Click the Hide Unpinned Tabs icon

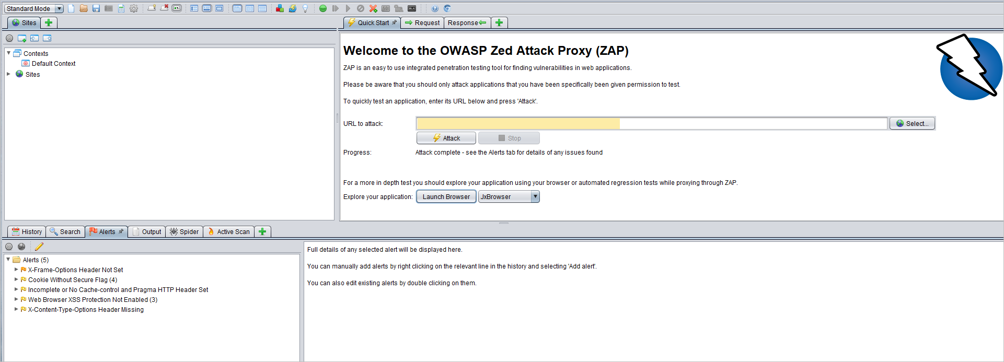pyautogui.click(x=164, y=8)
